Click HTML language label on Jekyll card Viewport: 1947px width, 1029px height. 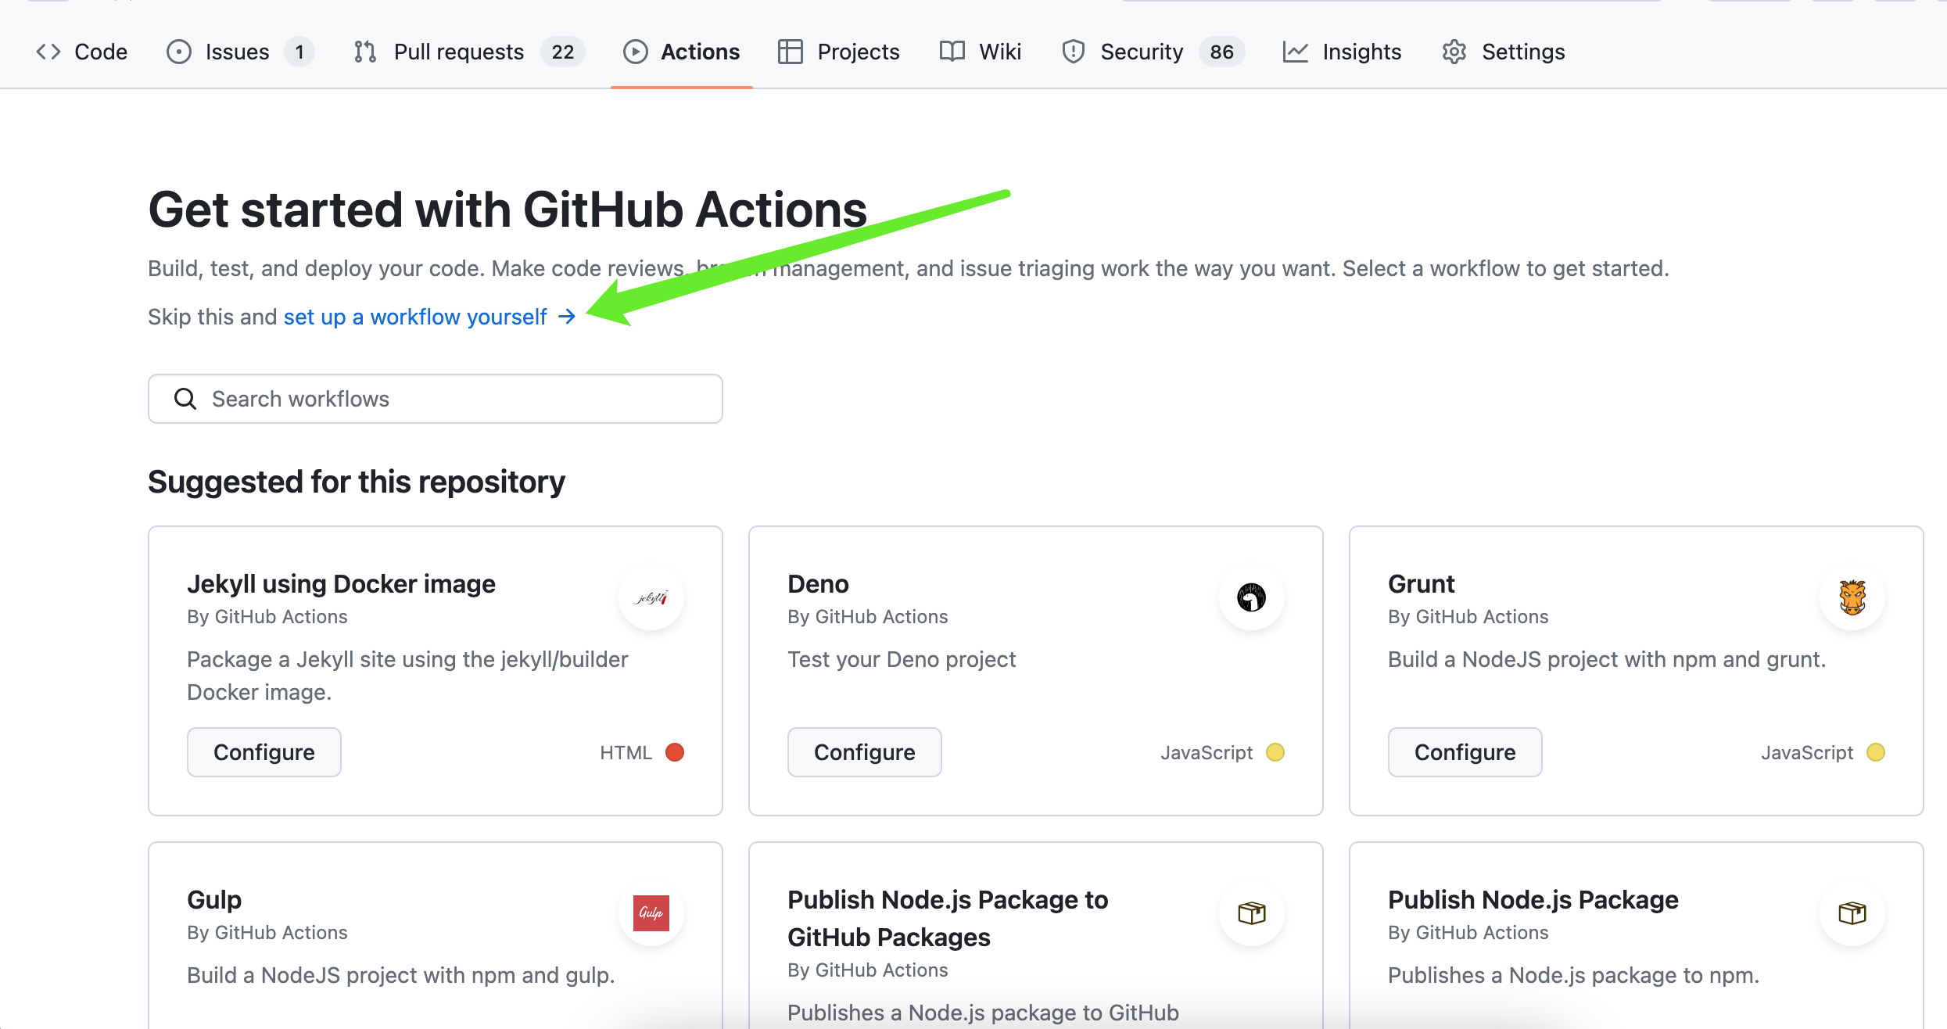tap(626, 752)
